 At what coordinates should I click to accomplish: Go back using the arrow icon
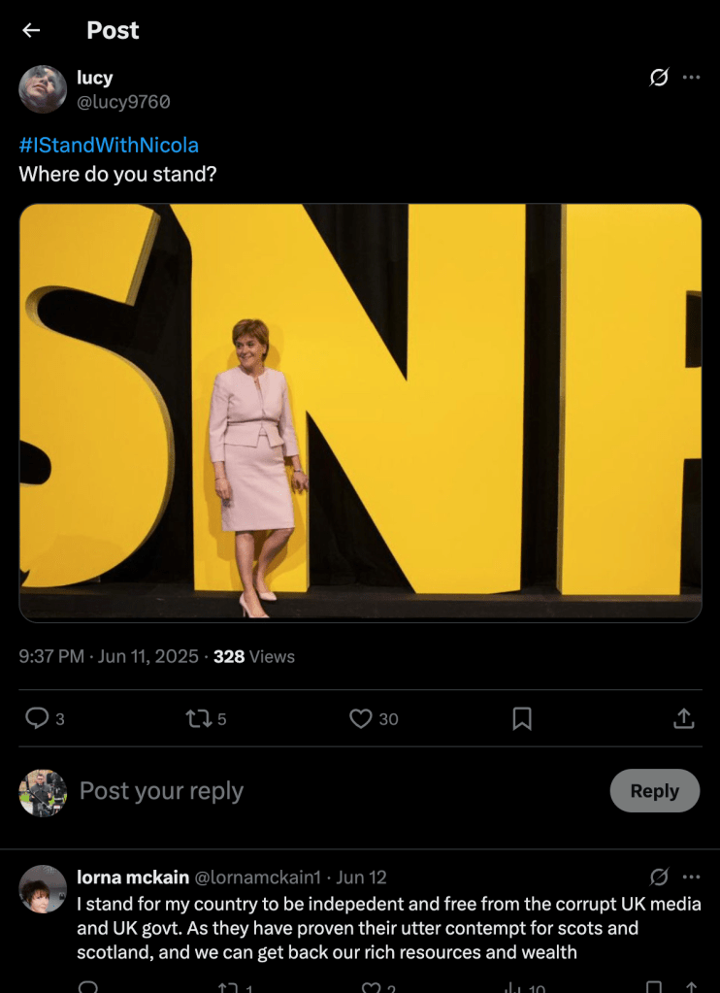[x=31, y=30]
